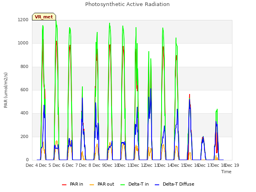Click the 600 y-axis tick label
The image size is (256, 192).
tap(24, 90)
